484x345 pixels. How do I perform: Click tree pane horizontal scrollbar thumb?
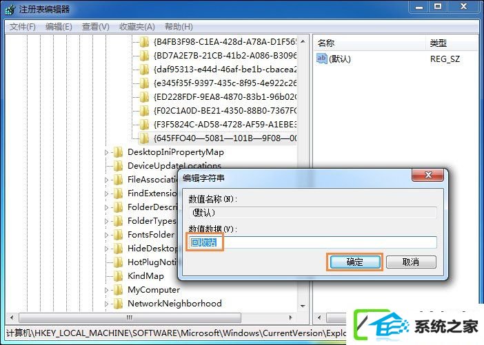click(130, 317)
